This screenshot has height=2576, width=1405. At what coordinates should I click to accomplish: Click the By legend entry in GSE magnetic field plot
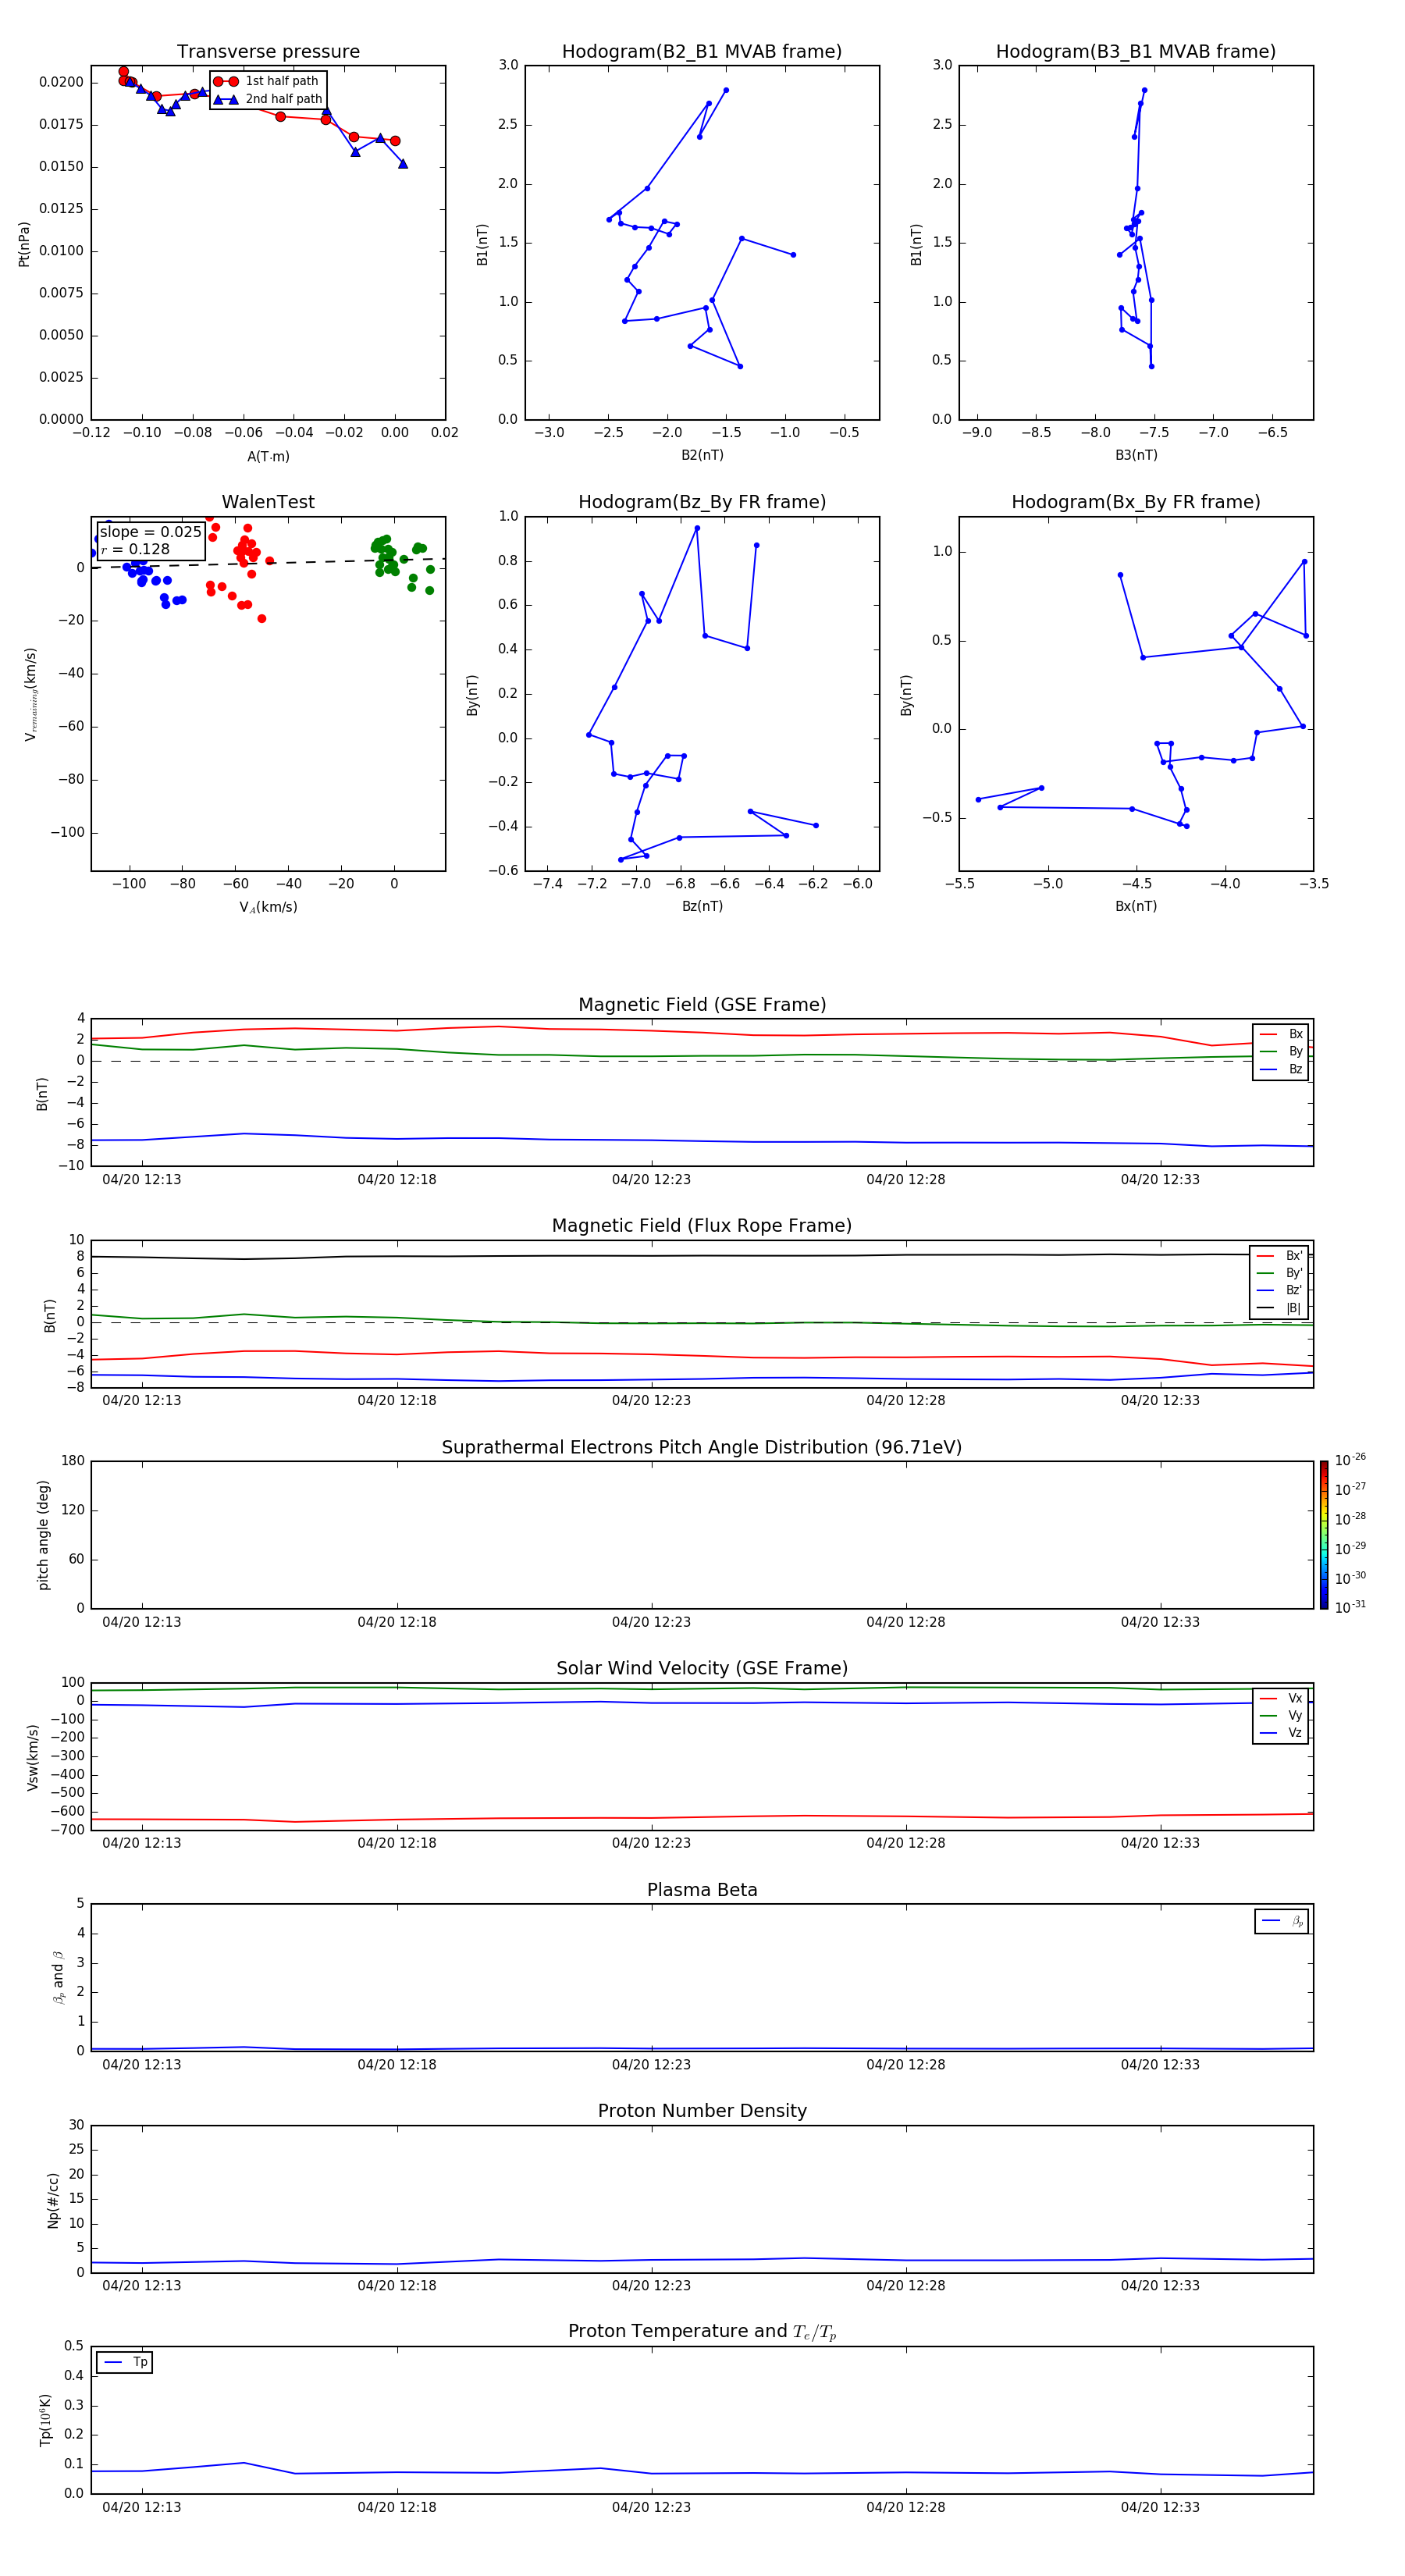pos(1281,1052)
